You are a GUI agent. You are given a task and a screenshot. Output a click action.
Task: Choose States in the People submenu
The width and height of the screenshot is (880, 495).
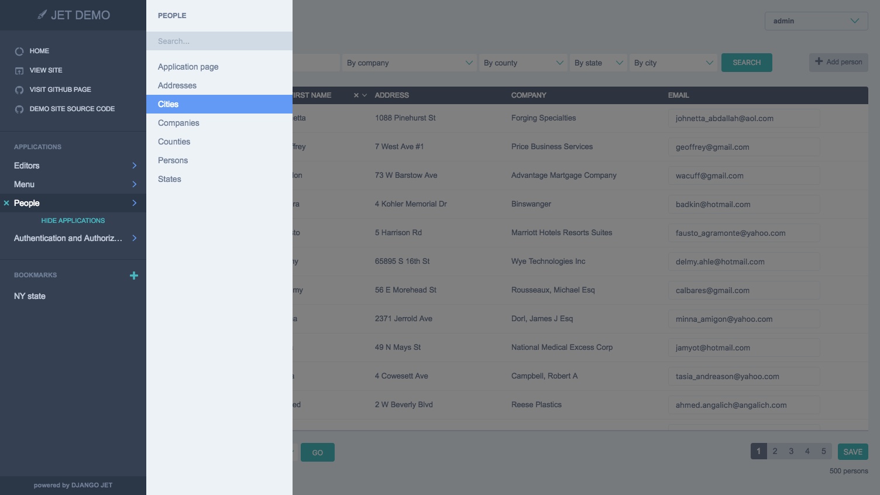[170, 179]
